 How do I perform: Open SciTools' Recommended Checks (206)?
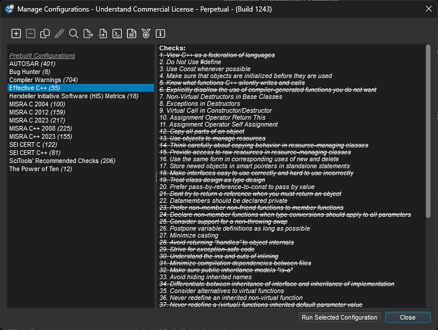[80, 161]
